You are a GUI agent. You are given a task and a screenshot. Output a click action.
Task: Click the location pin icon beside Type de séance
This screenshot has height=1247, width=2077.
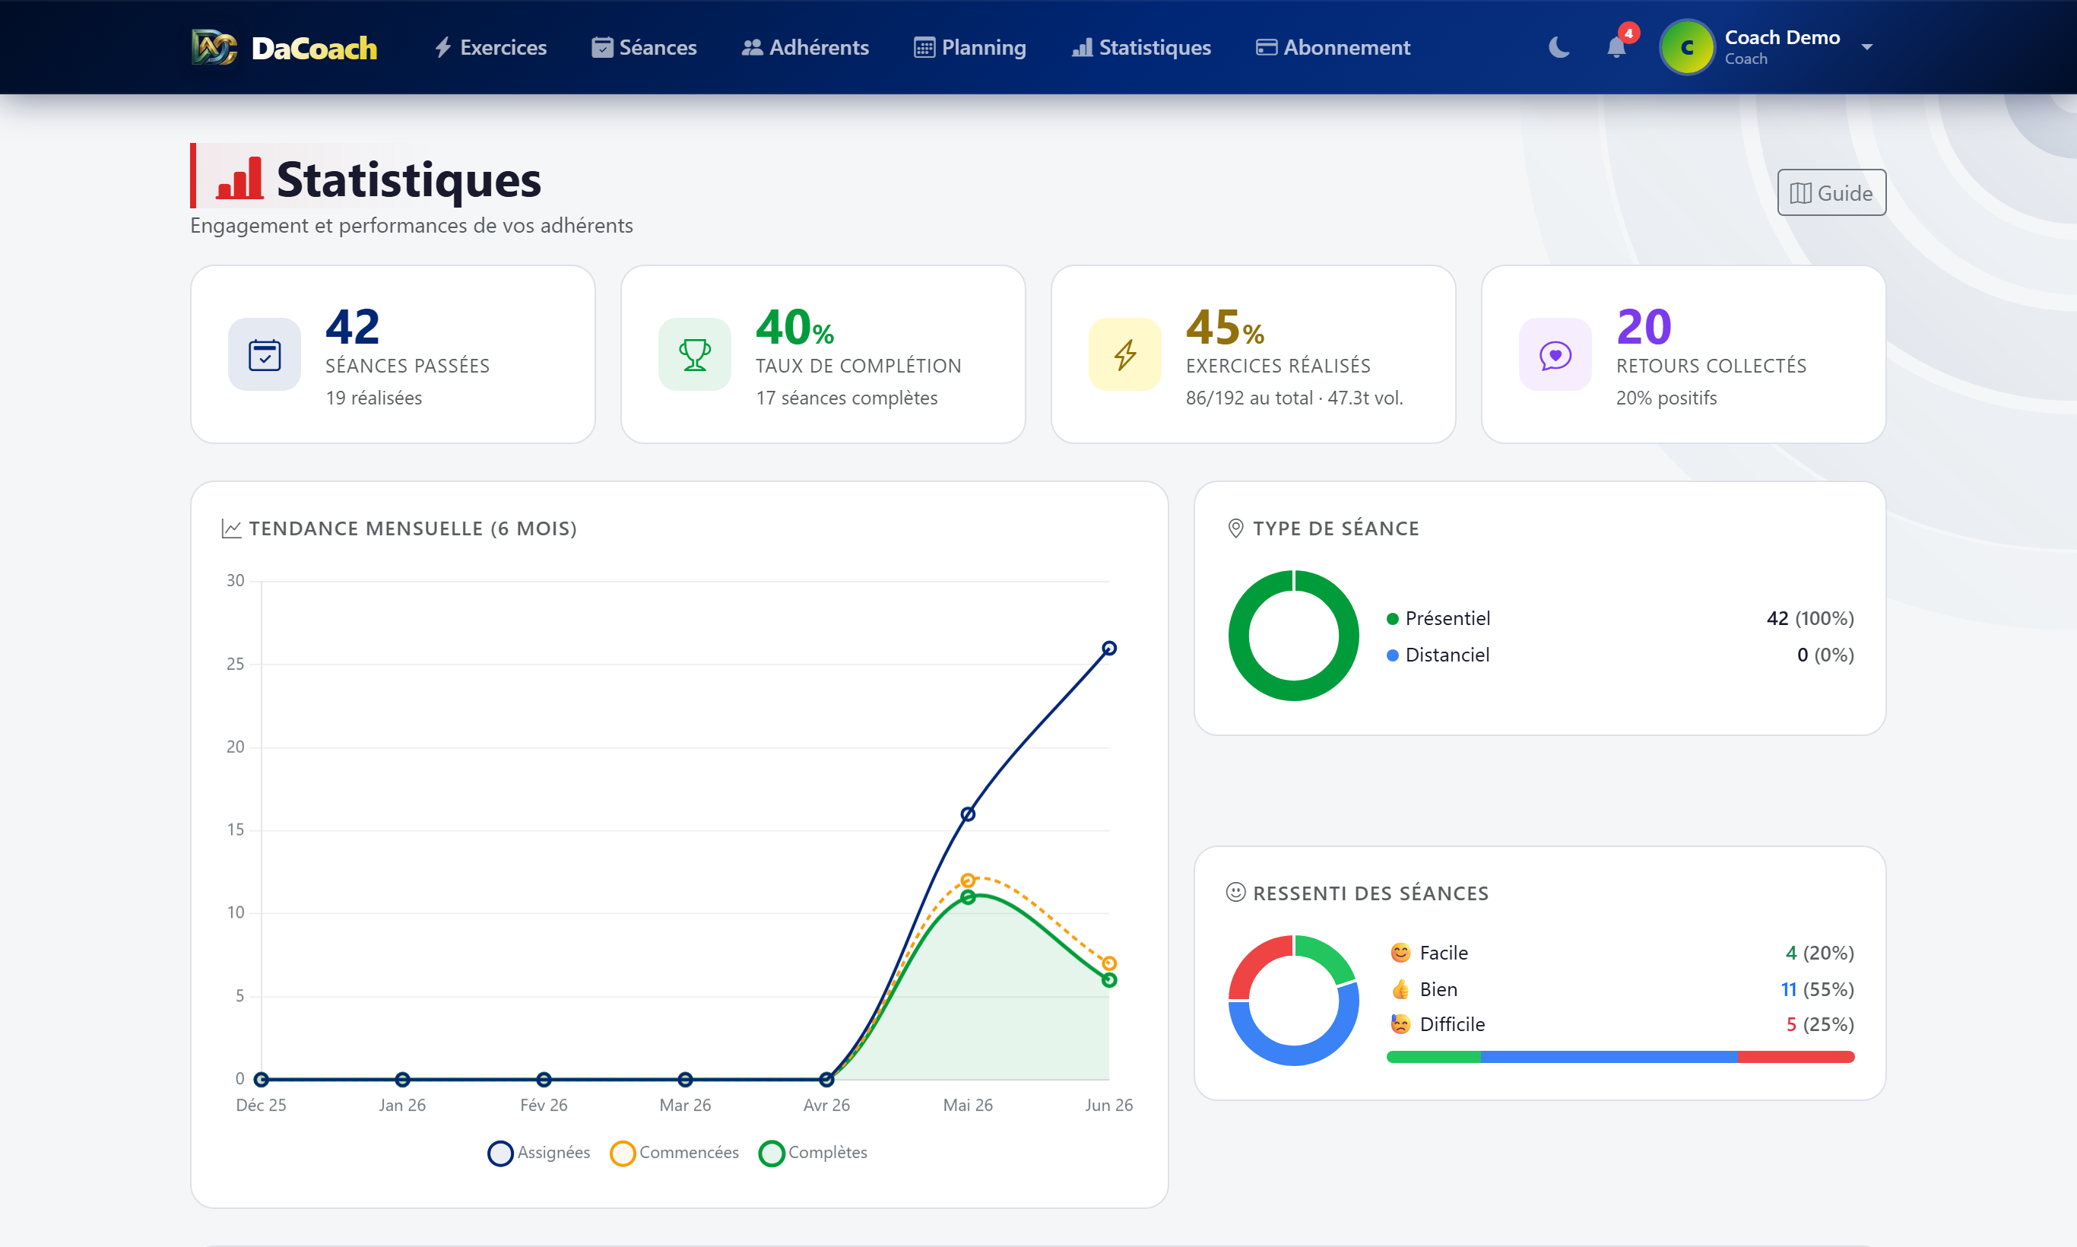click(x=1236, y=528)
